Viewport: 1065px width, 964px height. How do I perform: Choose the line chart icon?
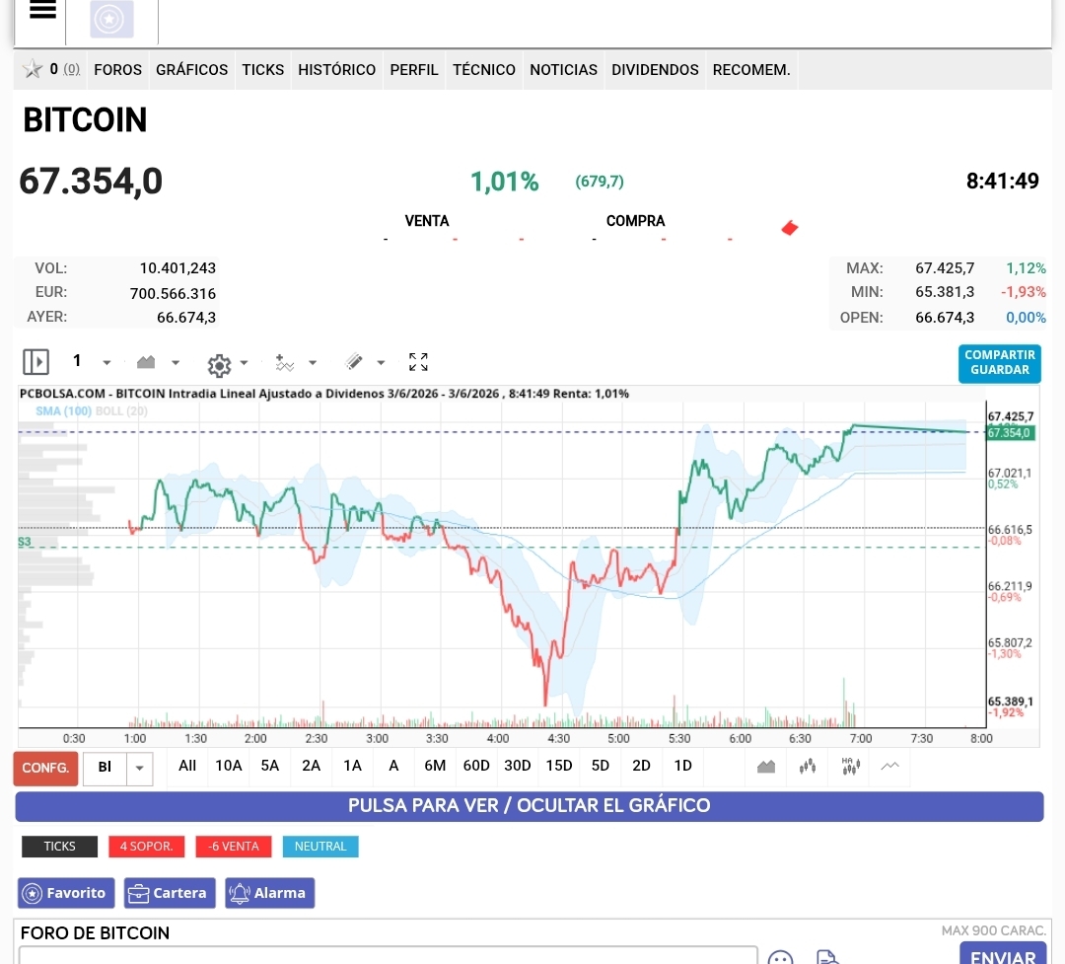(x=889, y=767)
